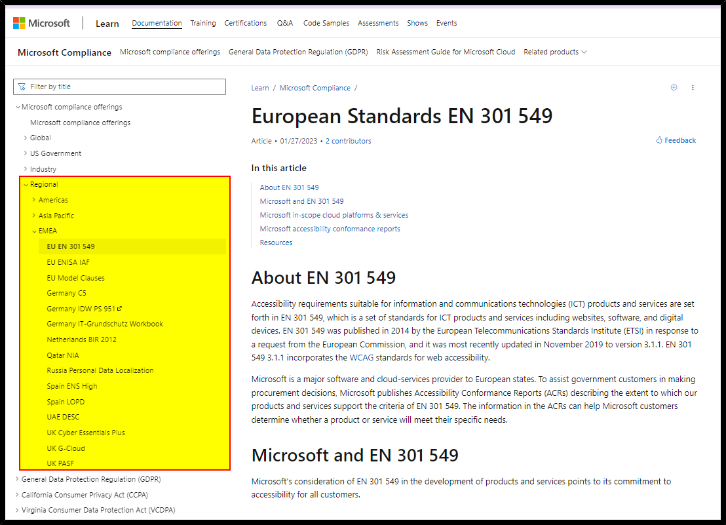Expand Virginia Consumer Data Protection Act node

(95, 510)
